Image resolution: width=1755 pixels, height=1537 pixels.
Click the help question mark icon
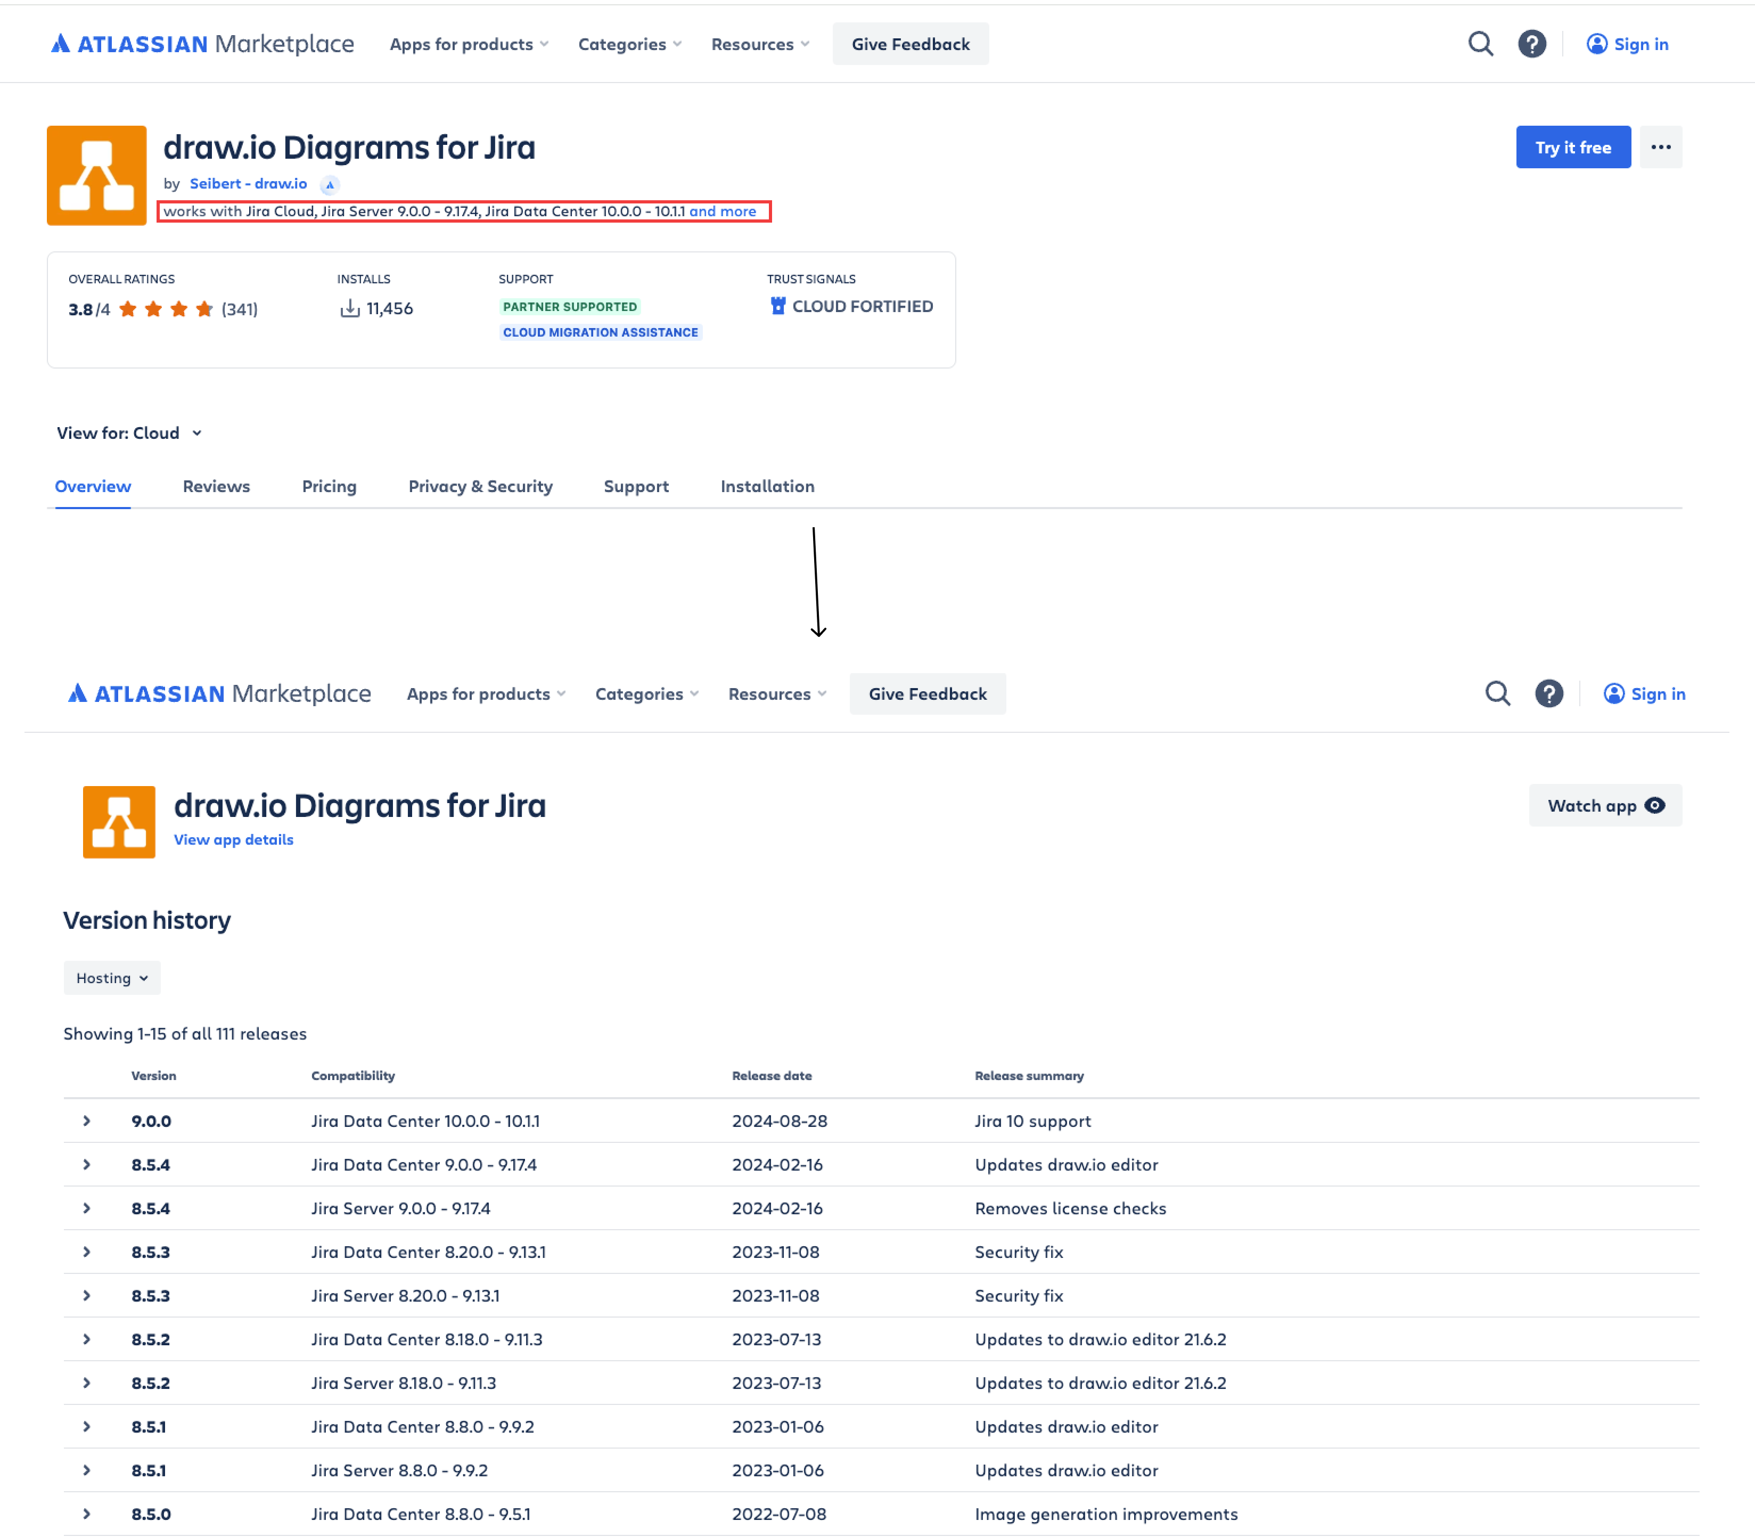point(1533,44)
